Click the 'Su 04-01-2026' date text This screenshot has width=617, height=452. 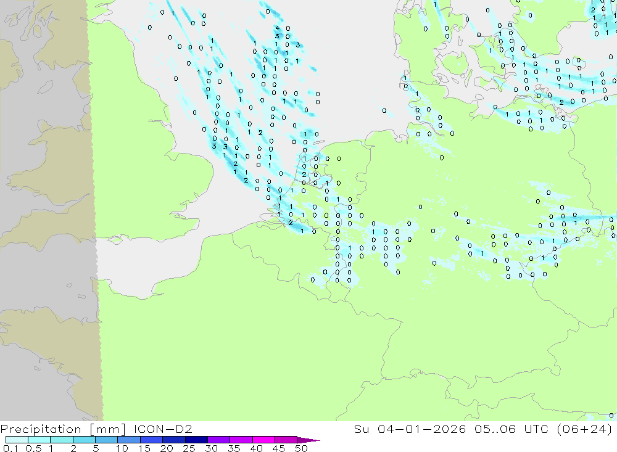410,429
